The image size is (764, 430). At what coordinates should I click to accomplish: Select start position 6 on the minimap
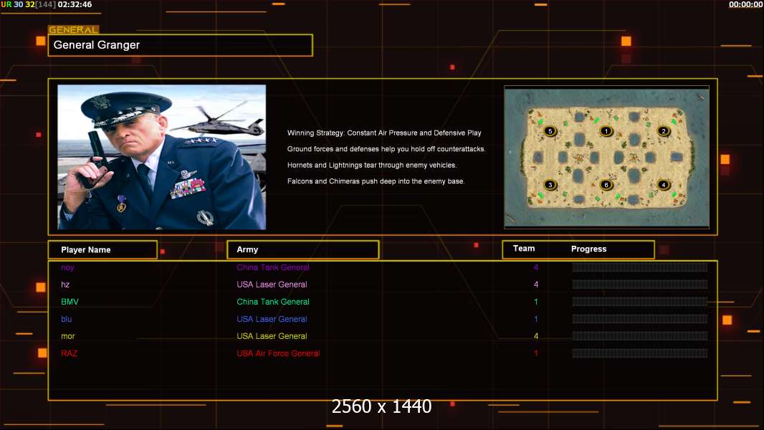coord(606,185)
